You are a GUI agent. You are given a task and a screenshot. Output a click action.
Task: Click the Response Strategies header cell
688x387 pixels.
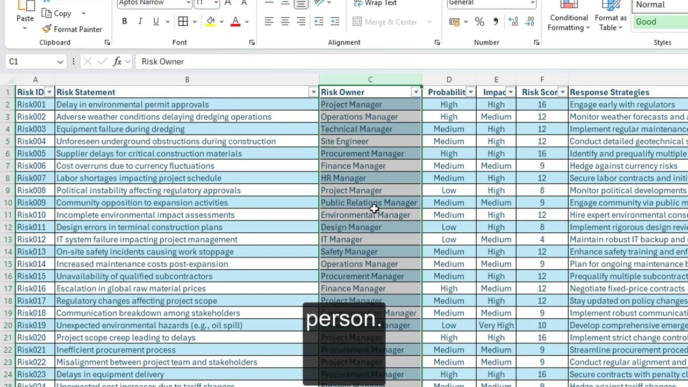pos(628,92)
